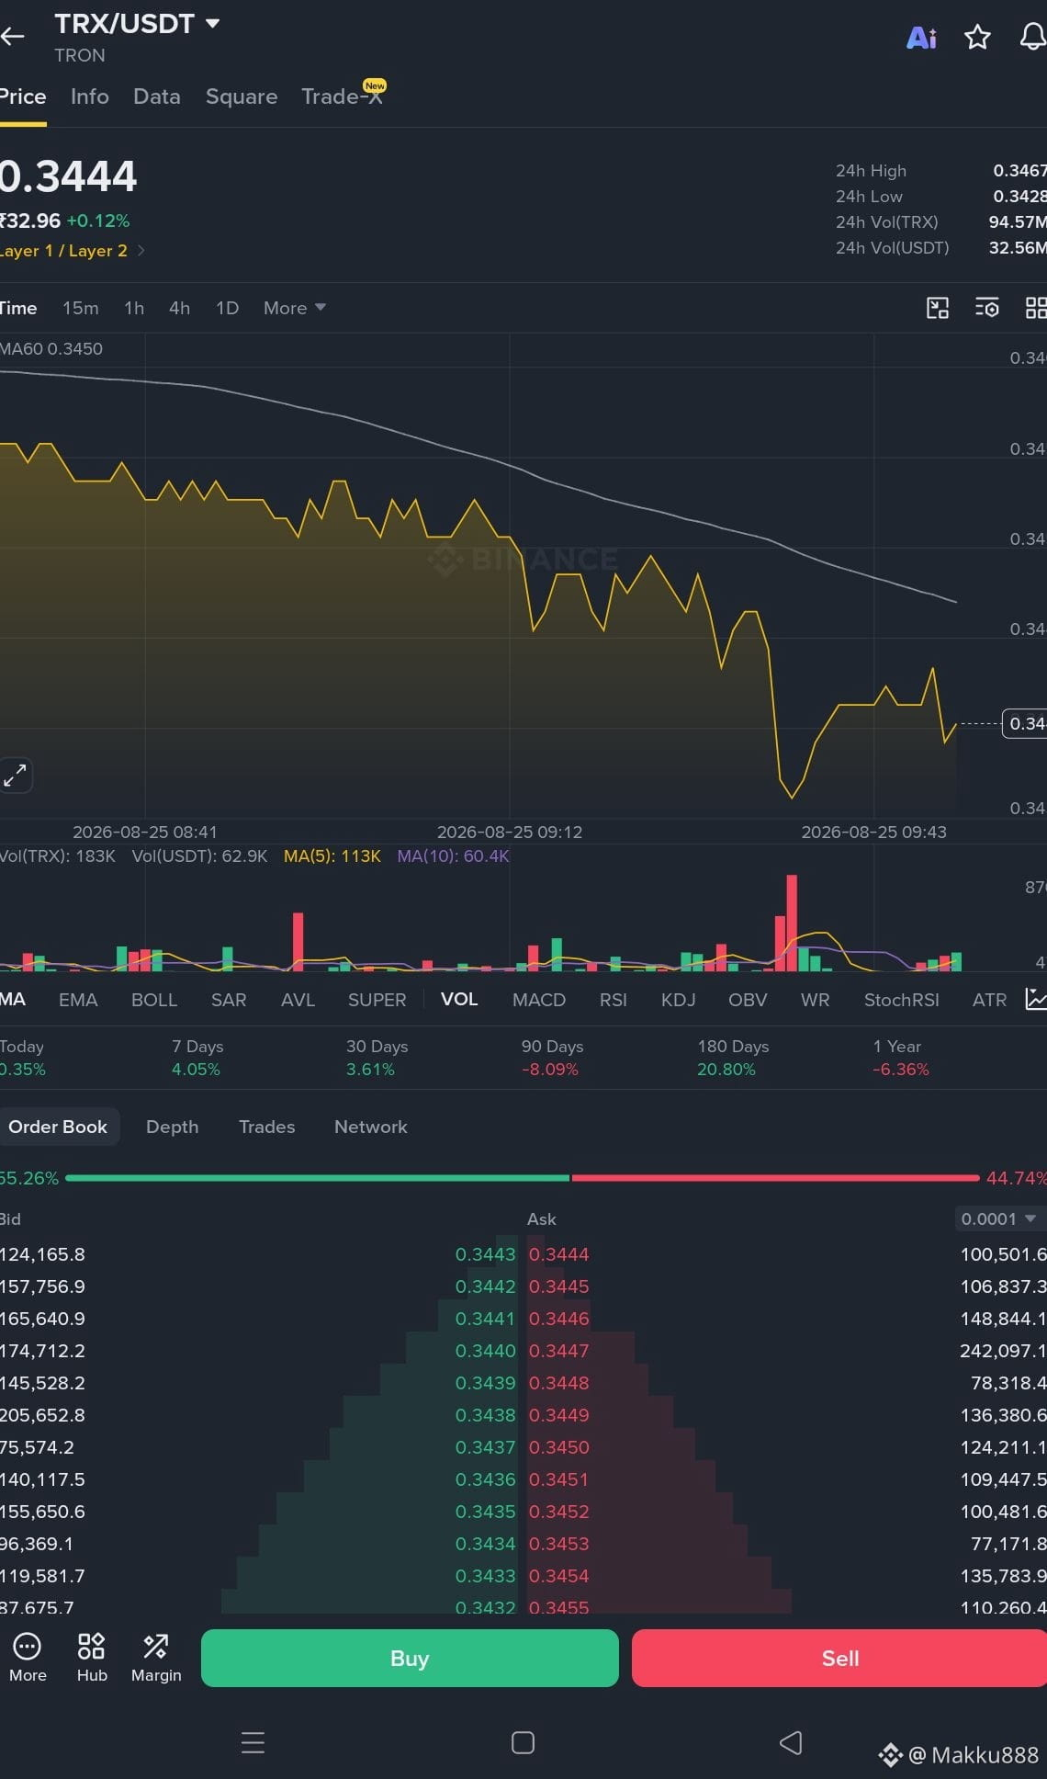Select ask price 0.3447
This screenshot has height=1779, width=1047.
pyautogui.click(x=559, y=1351)
